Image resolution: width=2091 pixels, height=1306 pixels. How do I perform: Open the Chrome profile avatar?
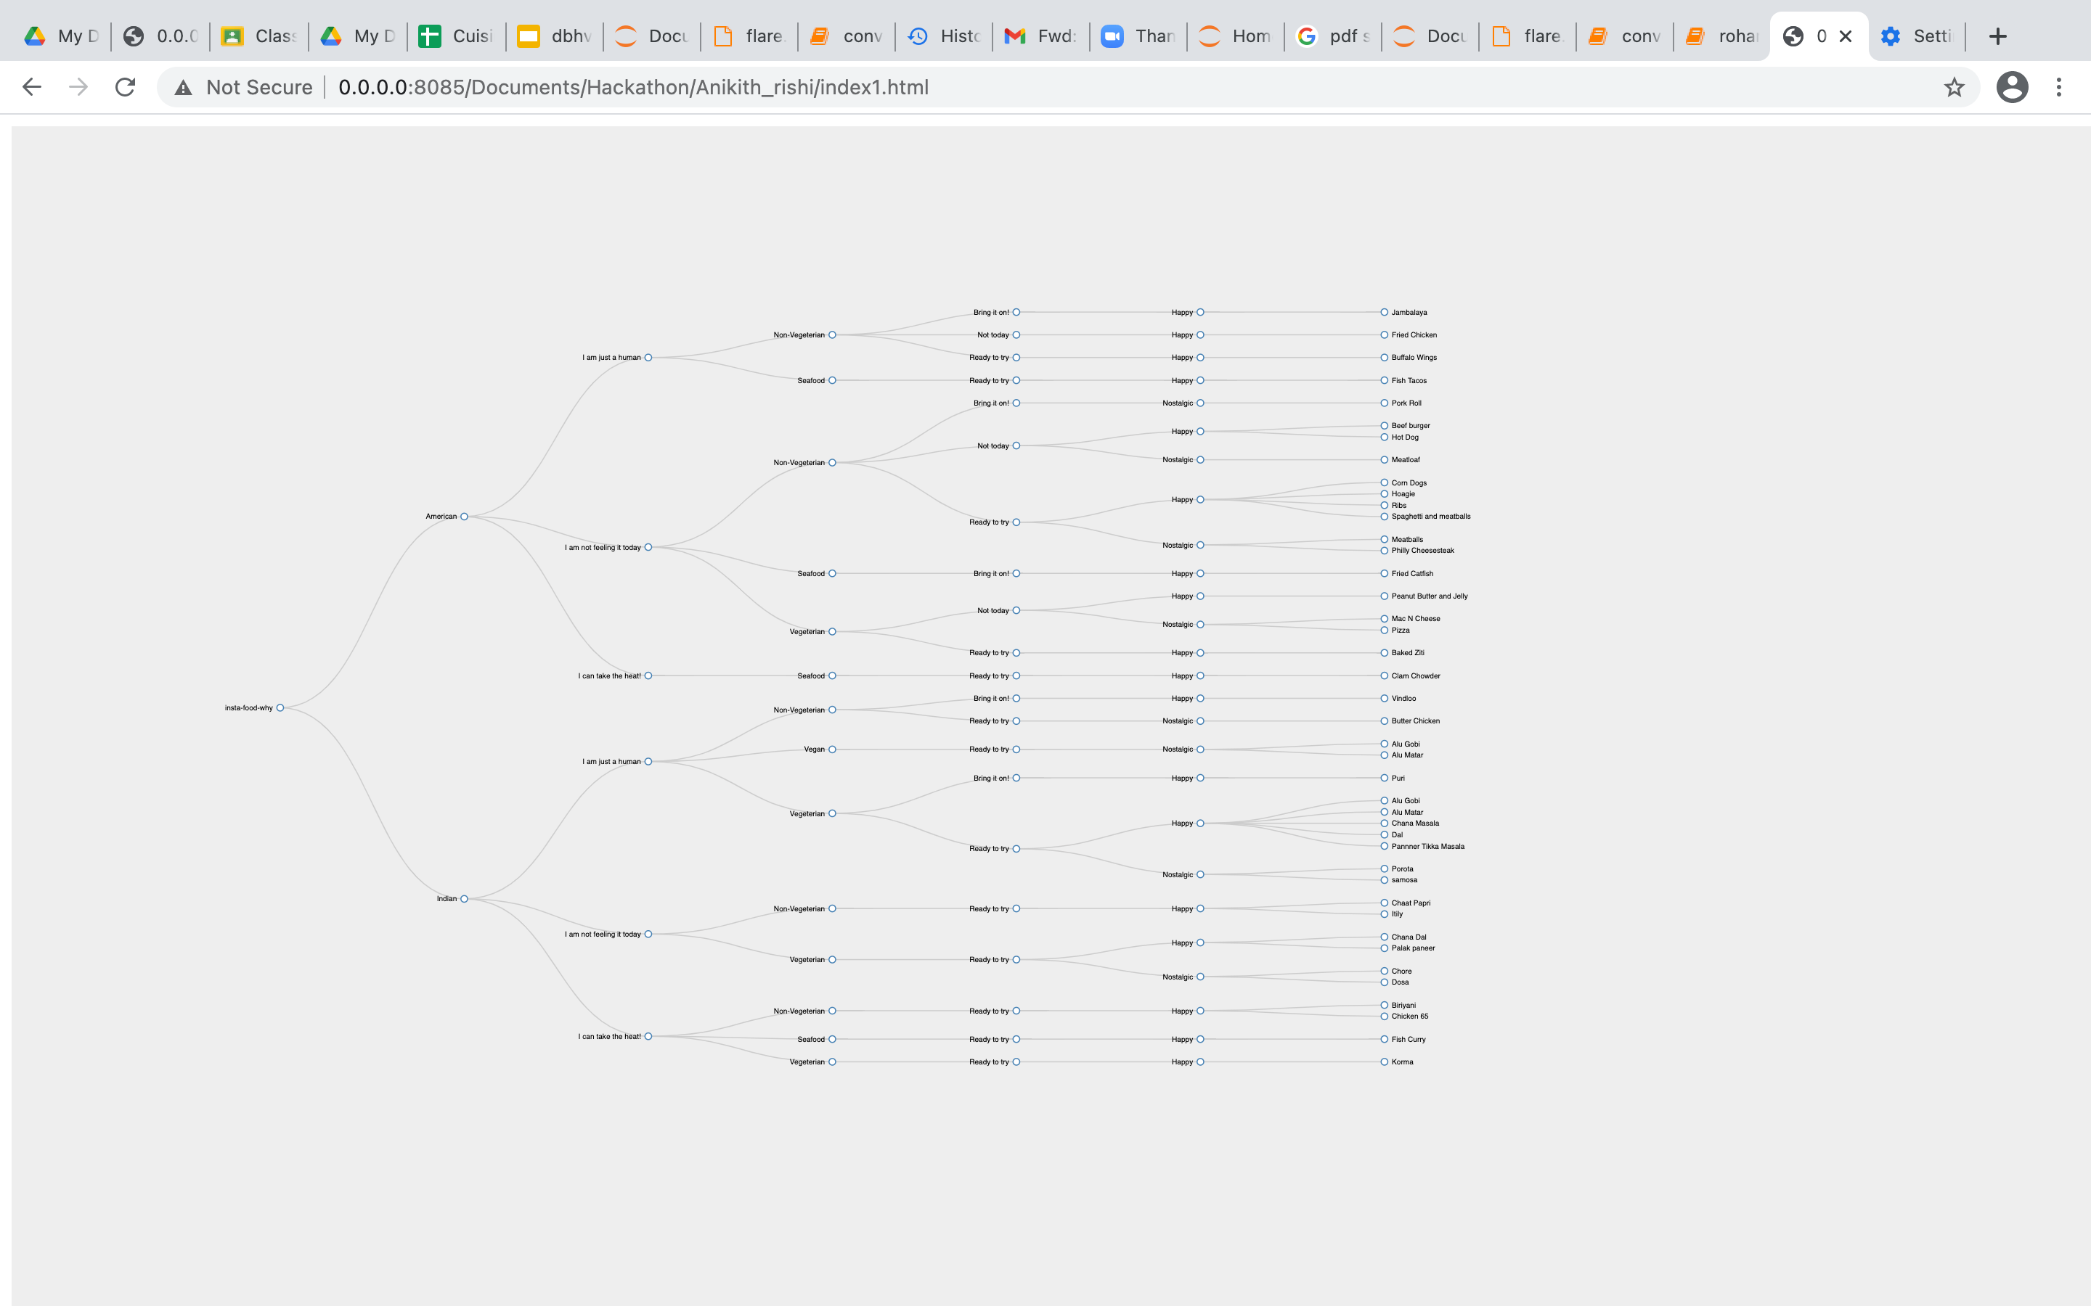pyautogui.click(x=2012, y=87)
